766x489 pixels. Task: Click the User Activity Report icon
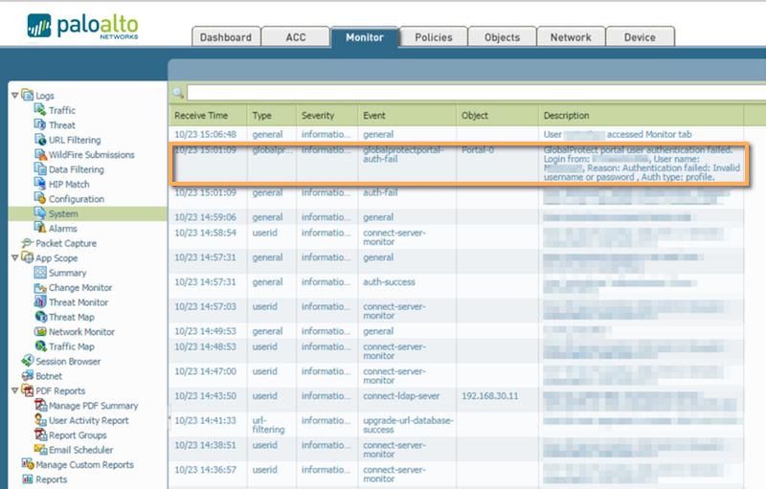40,420
